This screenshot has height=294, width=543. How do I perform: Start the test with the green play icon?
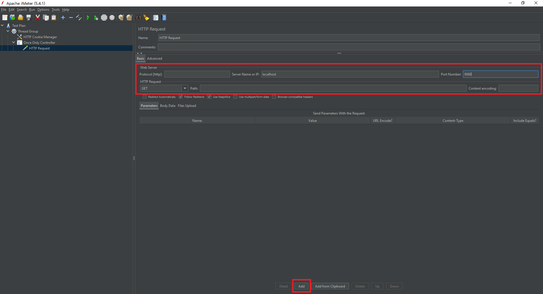(88, 17)
